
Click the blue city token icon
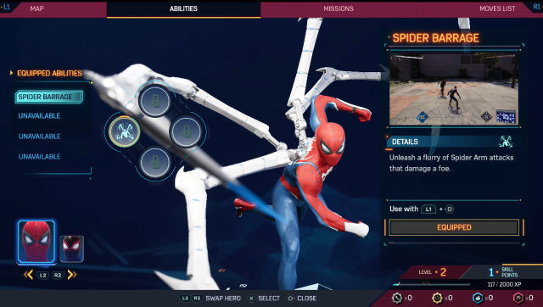tap(478, 298)
